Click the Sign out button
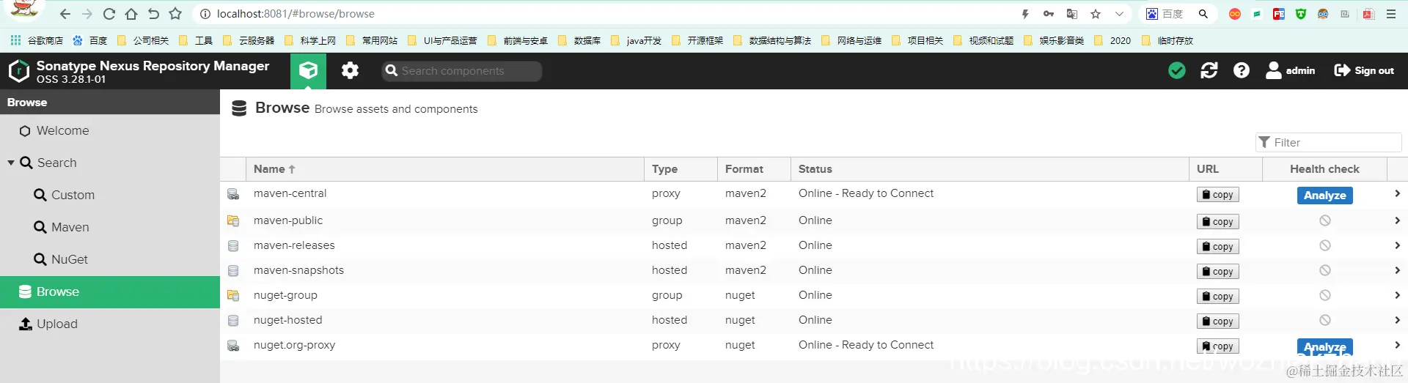This screenshot has width=1408, height=383. click(x=1364, y=70)
